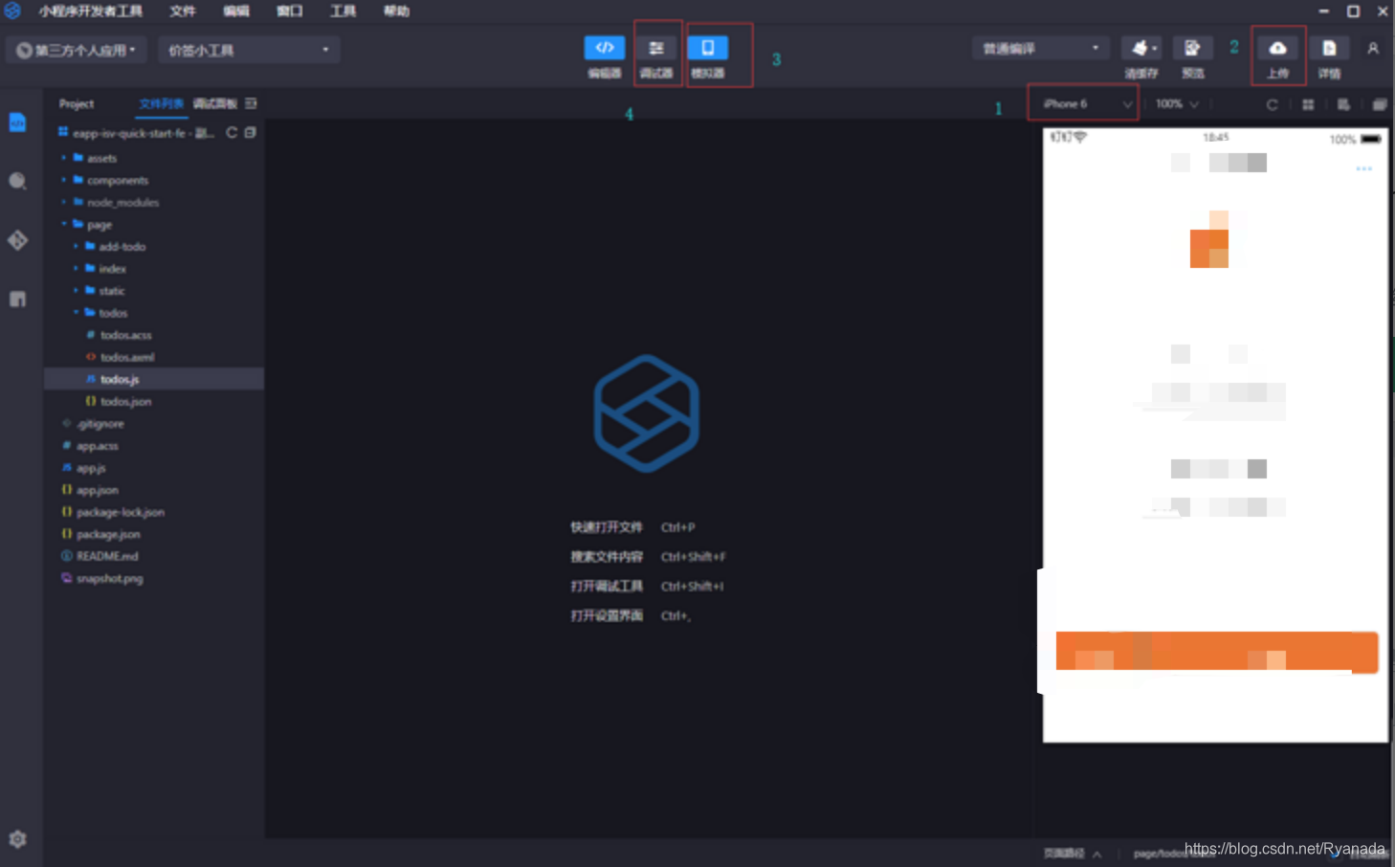Refresh the project file tree
The width and height of the screenshot is (1395, 867).
click(232, 133)
